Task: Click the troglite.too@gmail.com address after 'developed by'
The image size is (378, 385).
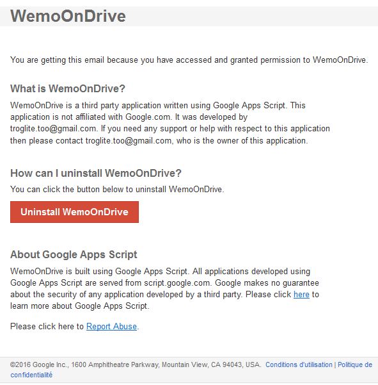Action: [52, 128]
